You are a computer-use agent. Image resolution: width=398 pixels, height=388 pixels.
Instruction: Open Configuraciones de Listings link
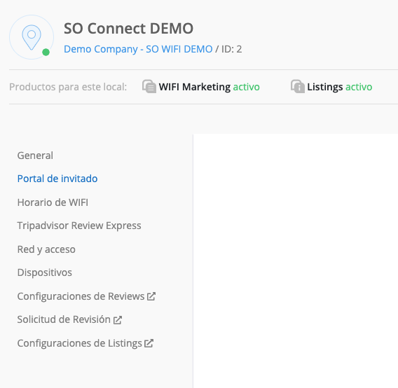pyautogui.click(x=79, y=343)
